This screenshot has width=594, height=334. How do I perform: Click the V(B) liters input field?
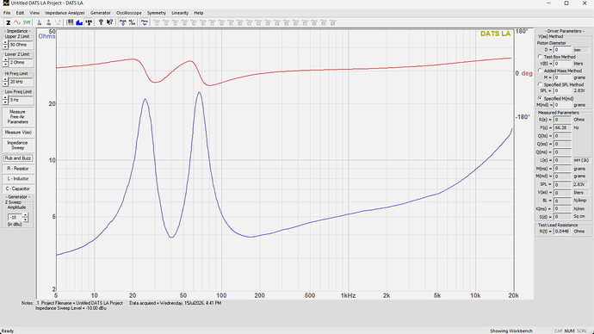[562, 64]
